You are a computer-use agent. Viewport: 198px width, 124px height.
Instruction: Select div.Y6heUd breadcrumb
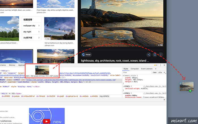tap(41, 96)
